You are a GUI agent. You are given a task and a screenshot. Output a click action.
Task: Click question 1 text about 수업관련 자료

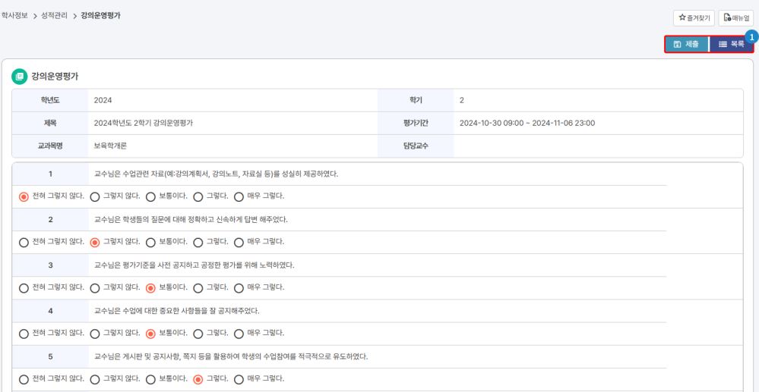pyautogui.click(x=216, y=174)
